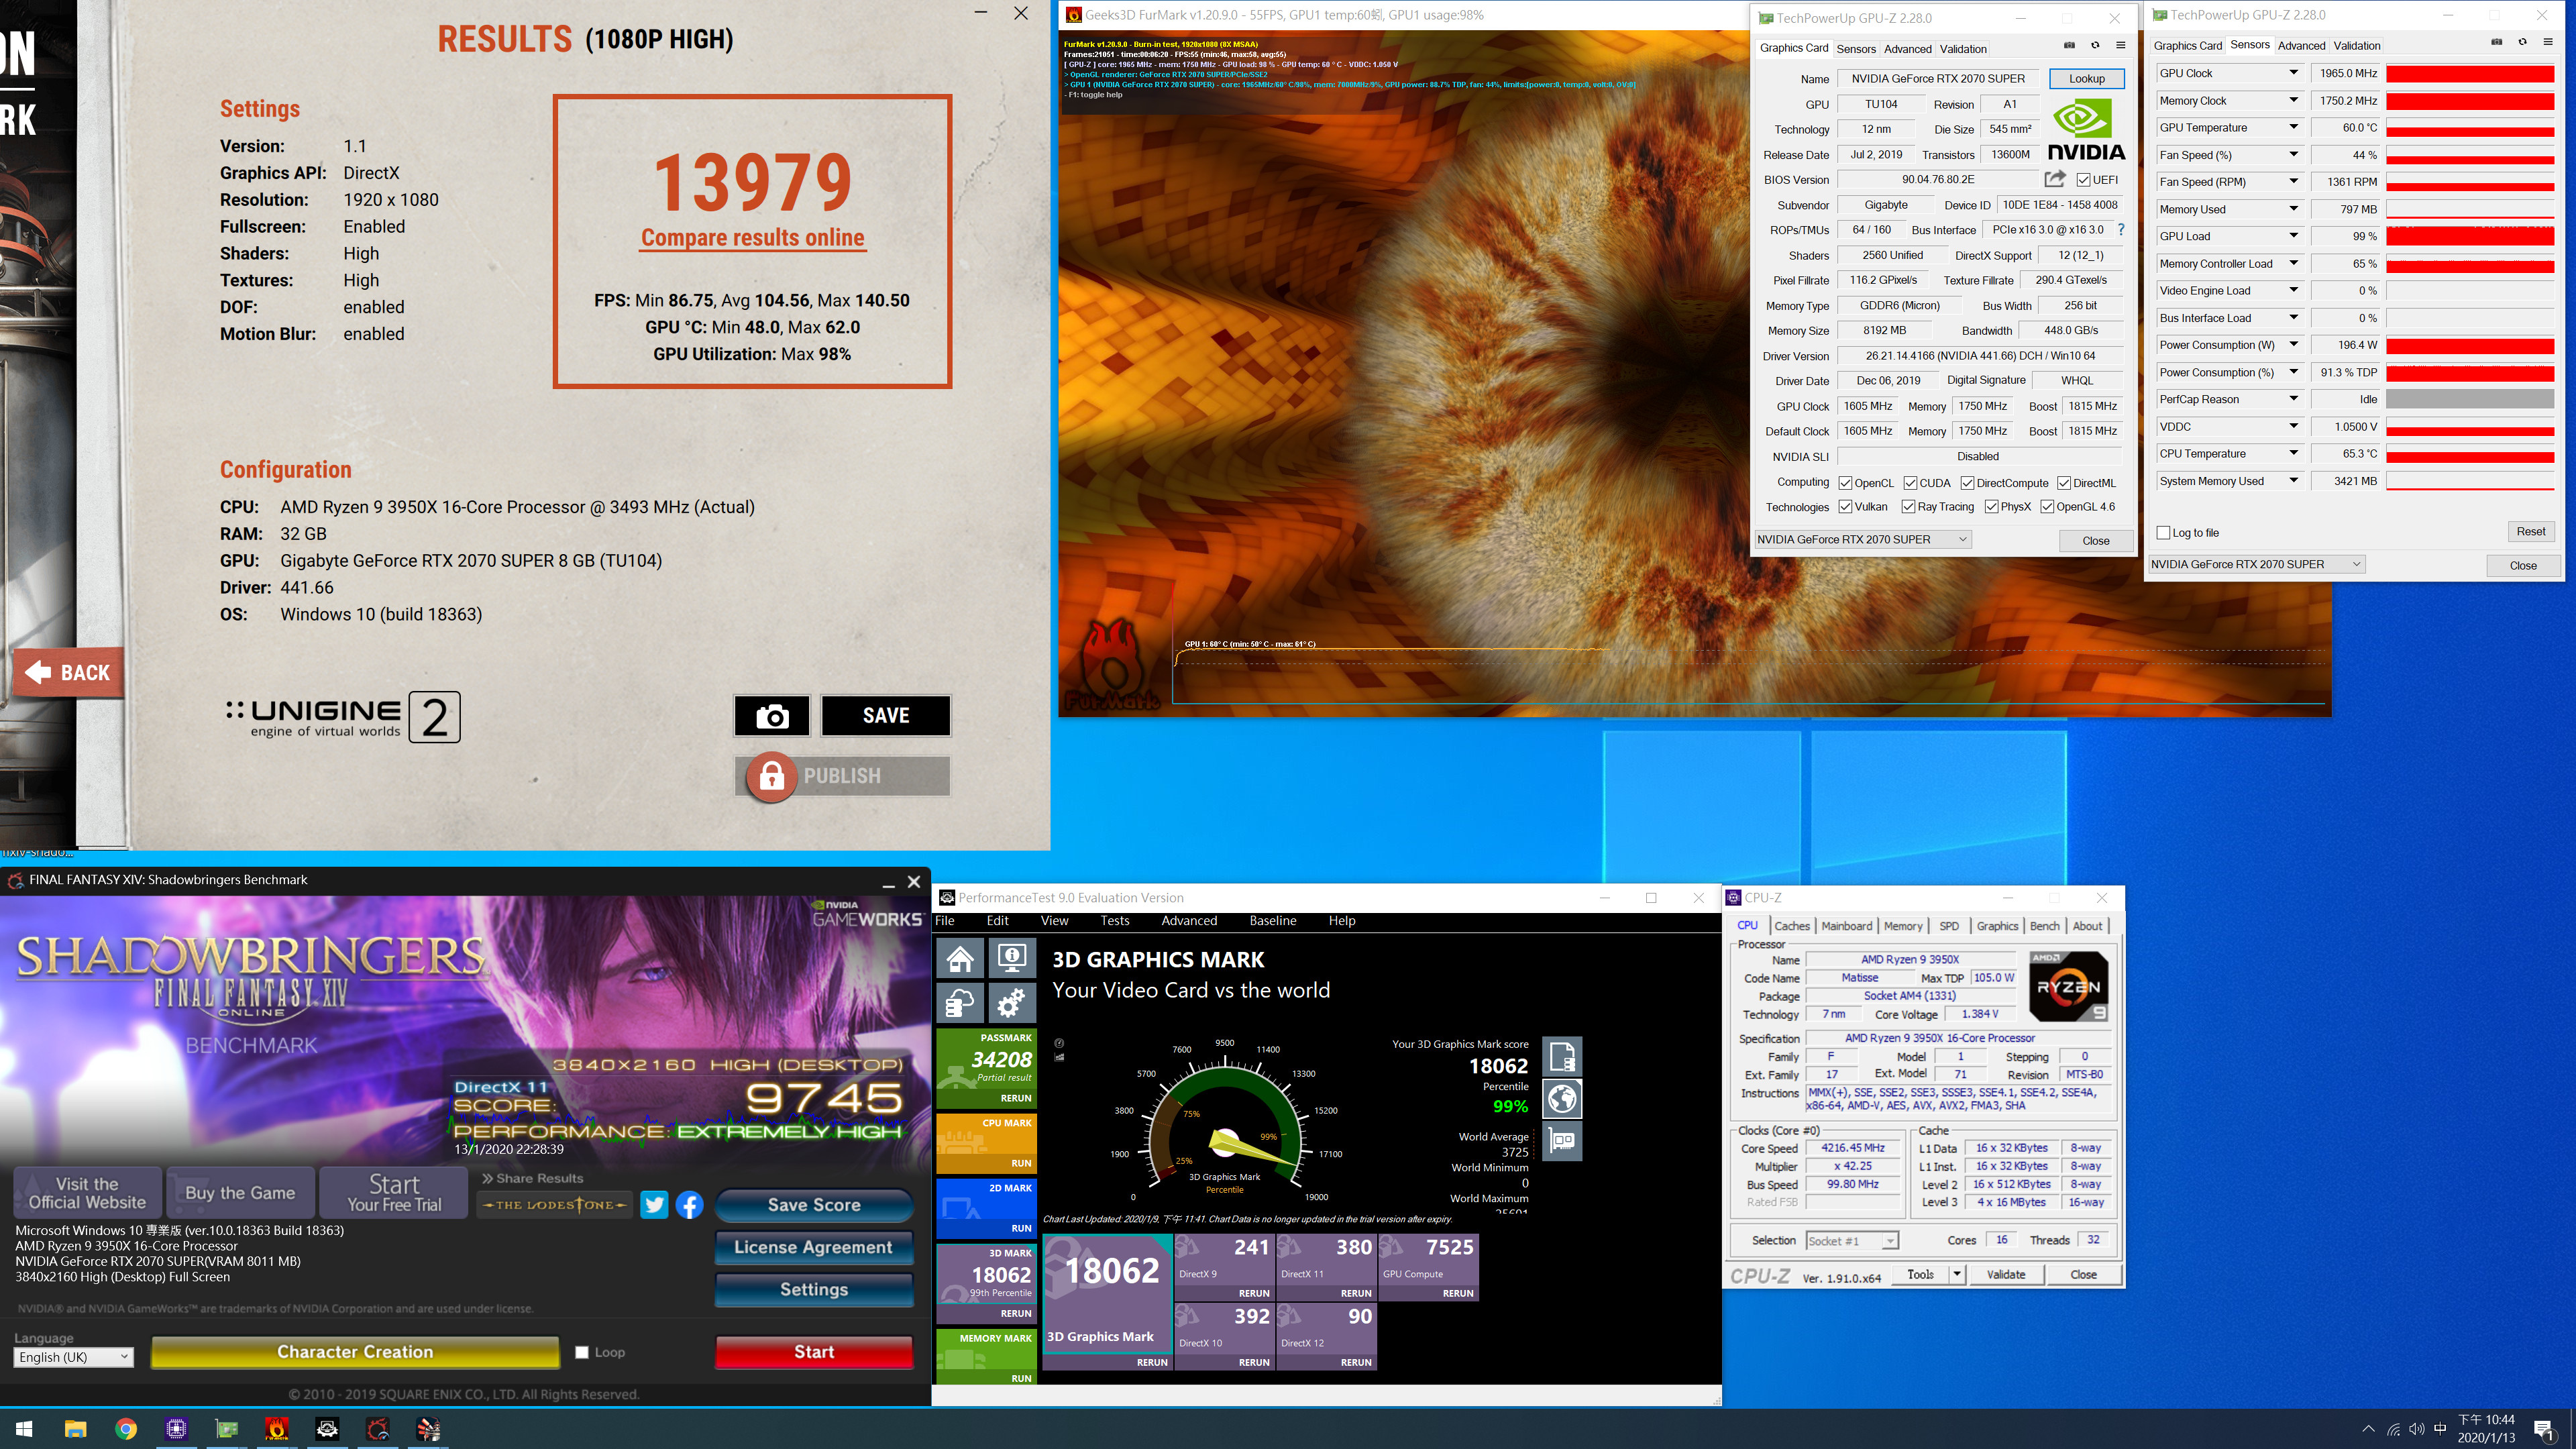Open the GPU Temperature sensor dropdown arrow
This screenshot has height=1449, width=2576.
(x=2294, y=127)
